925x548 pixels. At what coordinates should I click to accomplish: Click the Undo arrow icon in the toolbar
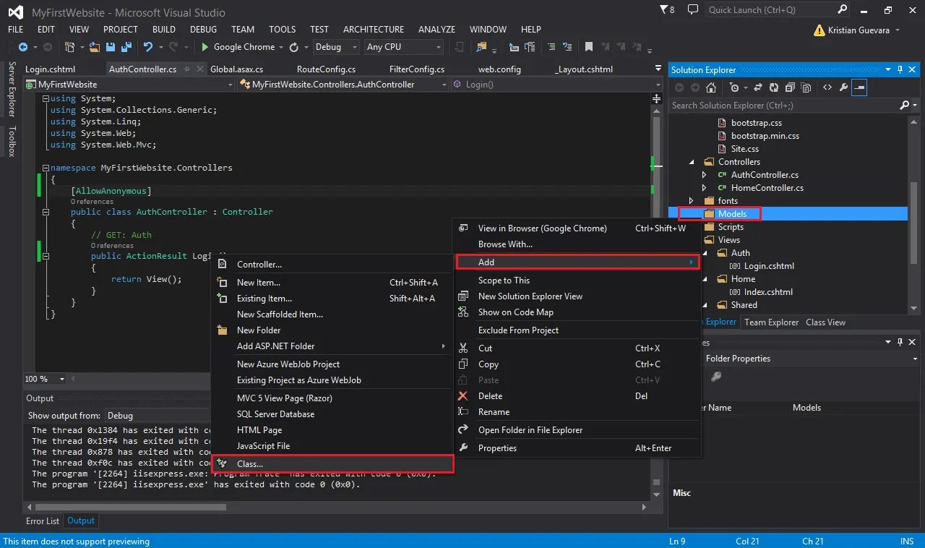click(147, 47)
